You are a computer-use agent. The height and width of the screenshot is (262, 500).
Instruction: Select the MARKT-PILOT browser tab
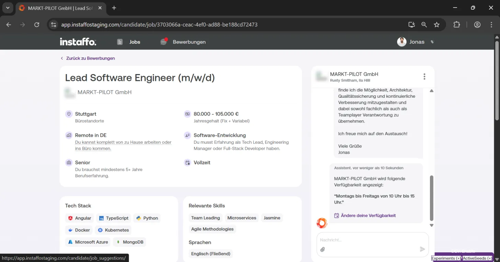pos(61,8)
